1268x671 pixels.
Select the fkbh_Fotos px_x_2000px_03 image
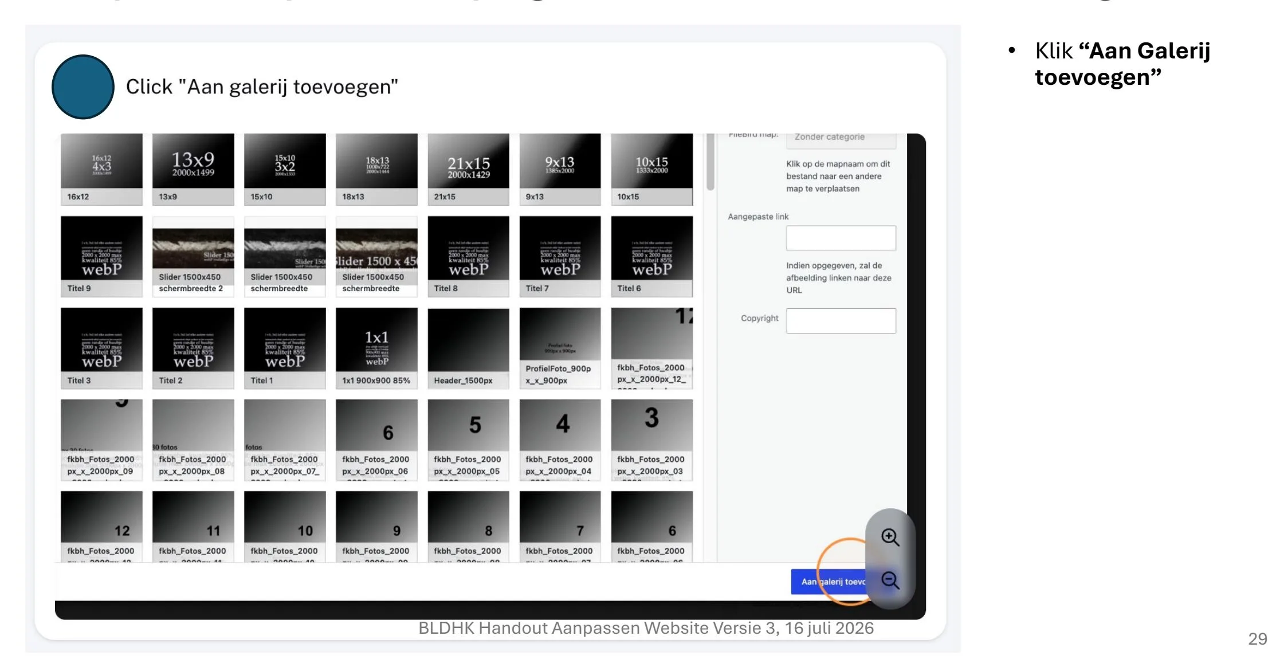pyautogui.click(x=651, y=440)
